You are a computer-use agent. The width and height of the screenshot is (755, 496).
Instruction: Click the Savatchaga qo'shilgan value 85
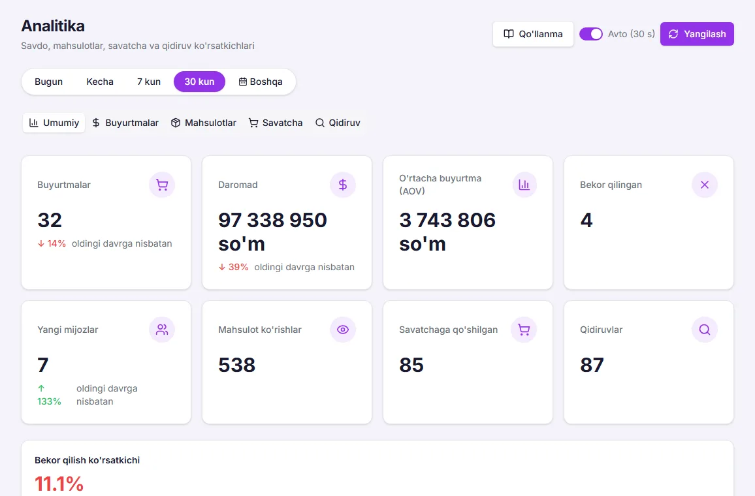click(x=411, y=365)
